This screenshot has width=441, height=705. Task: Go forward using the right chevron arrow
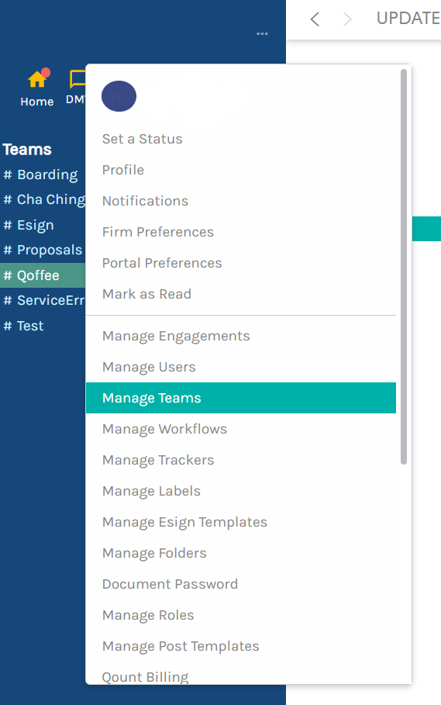point(347,19)
